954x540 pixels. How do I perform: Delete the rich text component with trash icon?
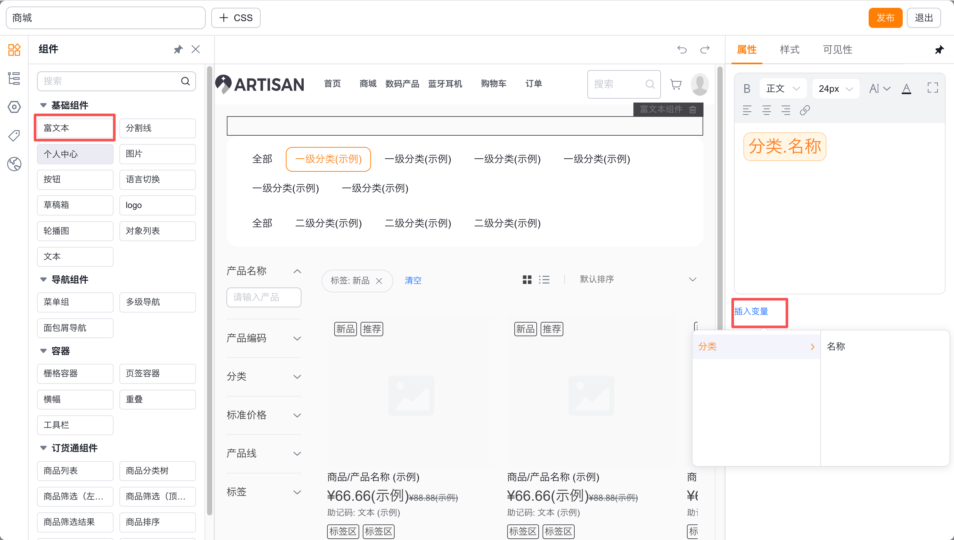point(692,109)
